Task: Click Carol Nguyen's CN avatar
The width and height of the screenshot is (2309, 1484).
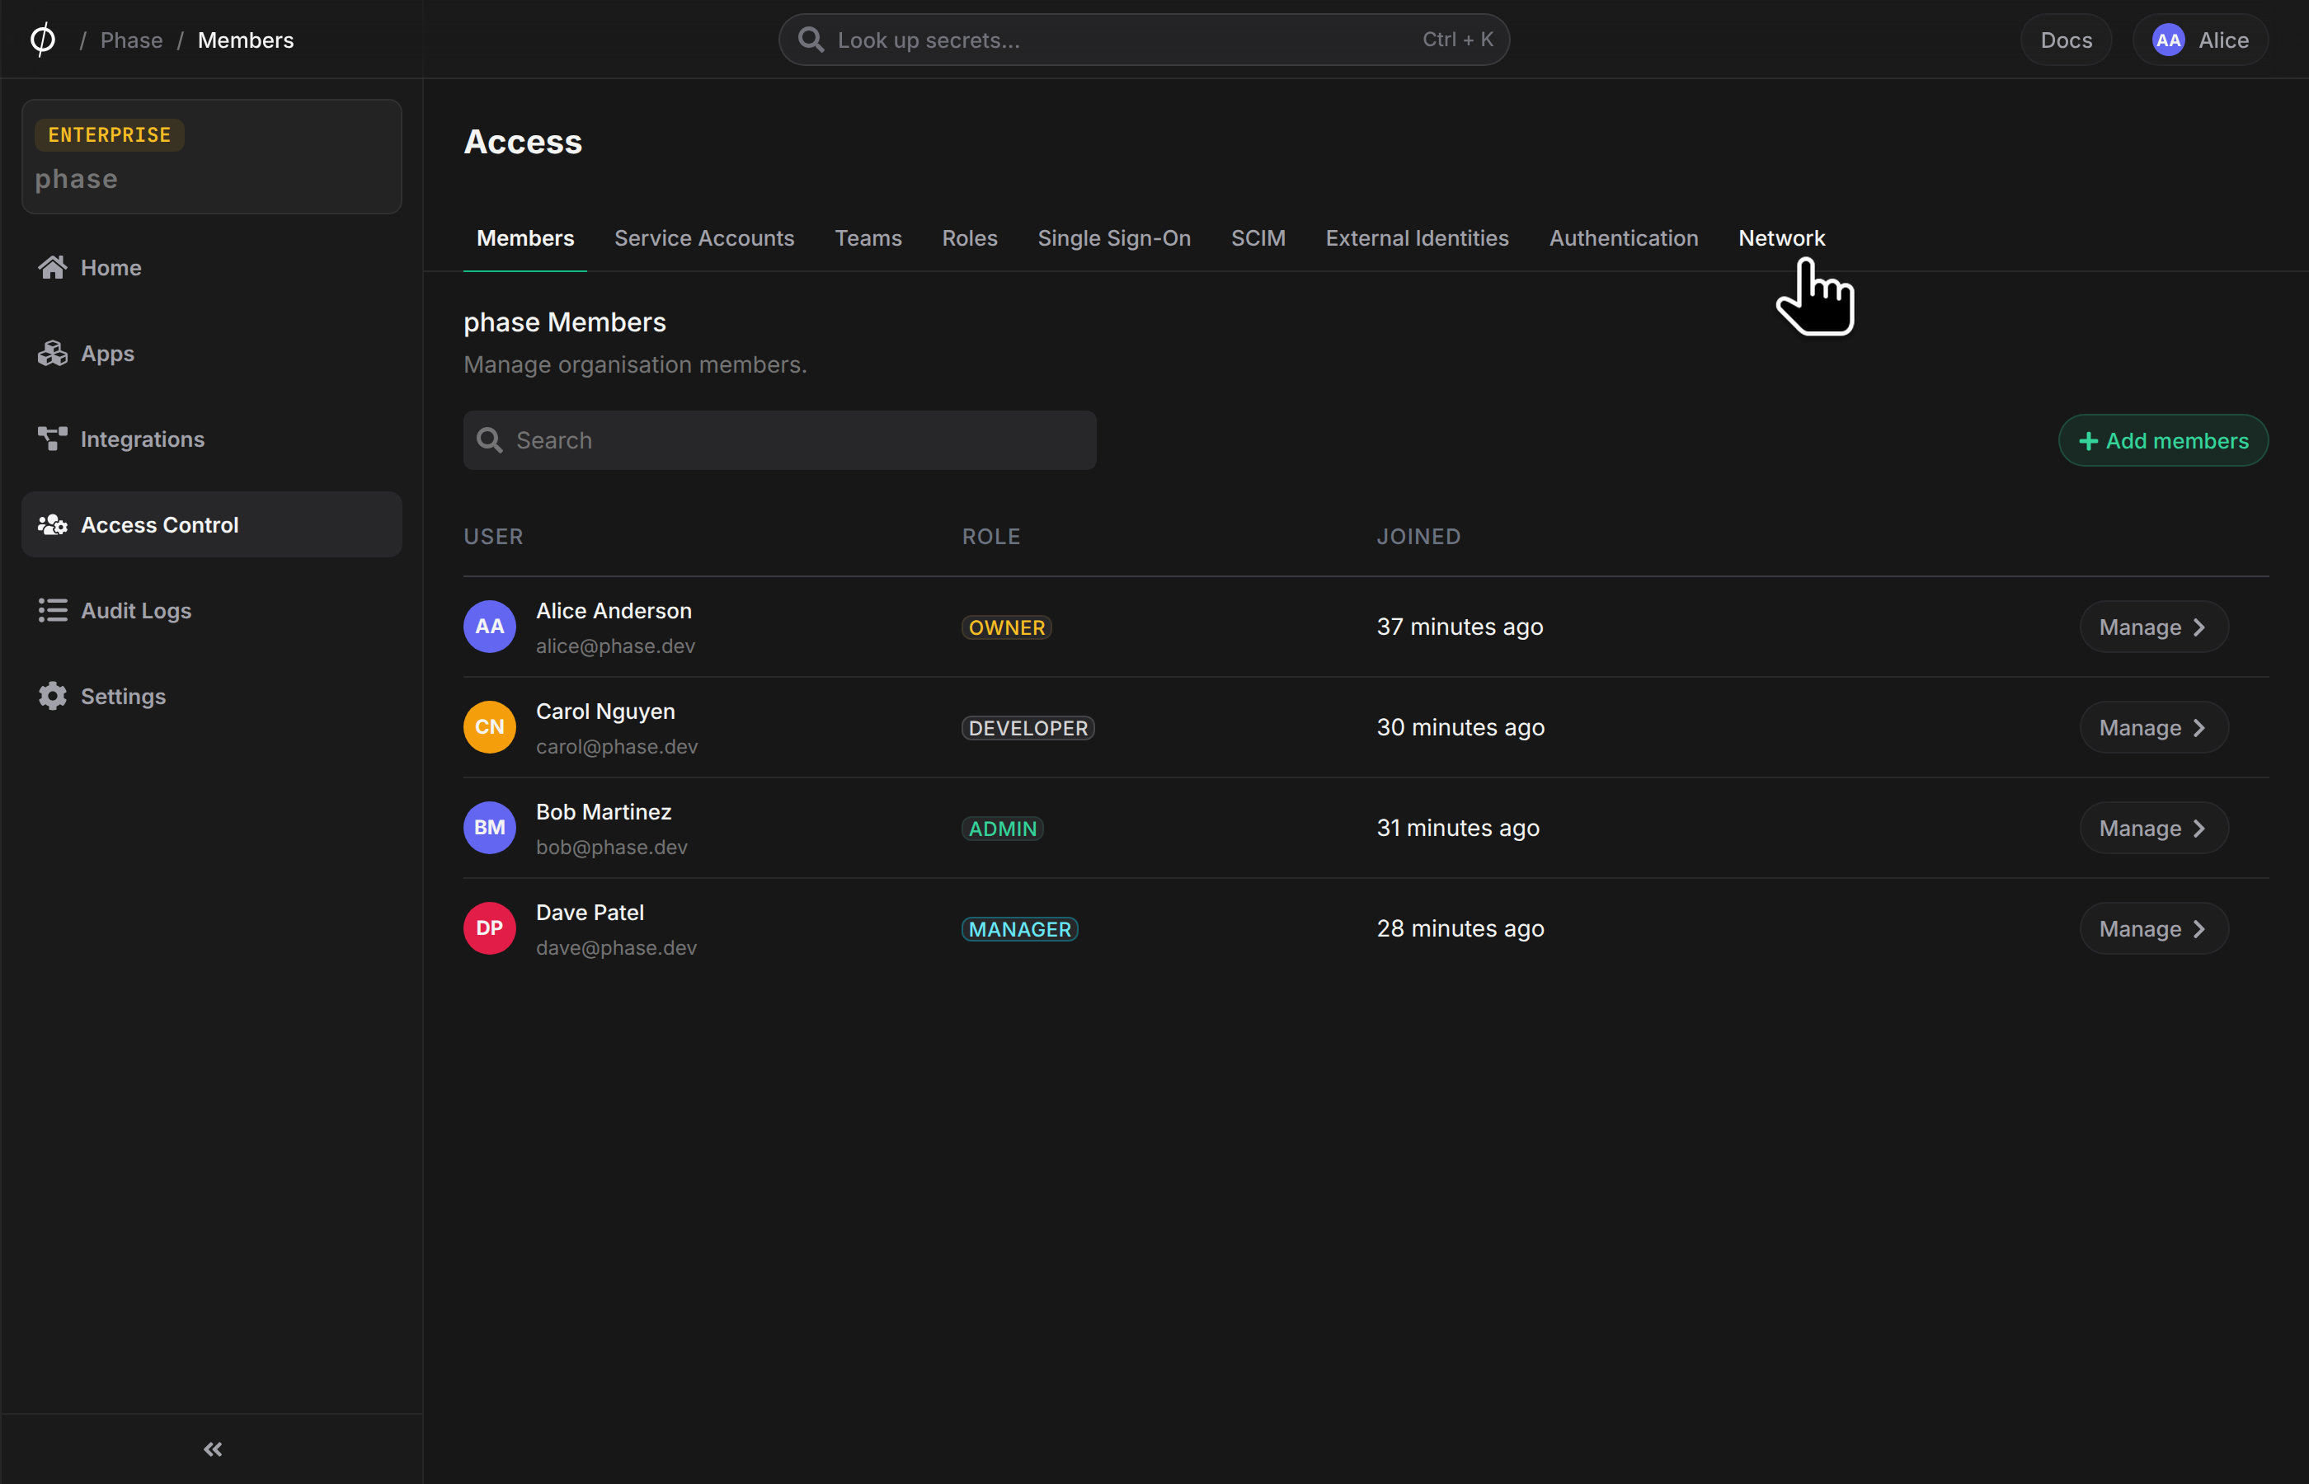Action: pos(490,727)
